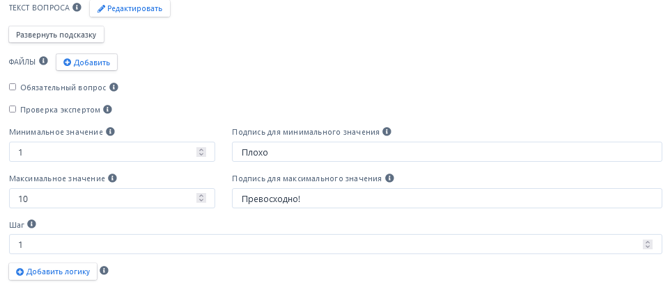
Task: Show info for Обязательный вопрос
Action: point(114,87)
